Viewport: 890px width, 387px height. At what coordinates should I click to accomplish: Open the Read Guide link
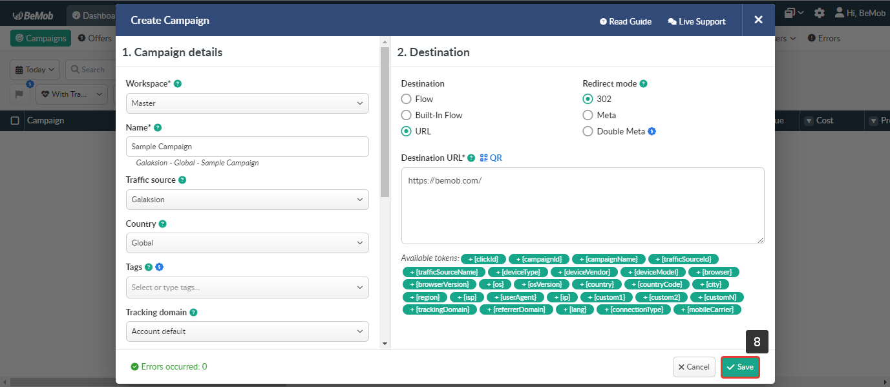pos(625,21)
